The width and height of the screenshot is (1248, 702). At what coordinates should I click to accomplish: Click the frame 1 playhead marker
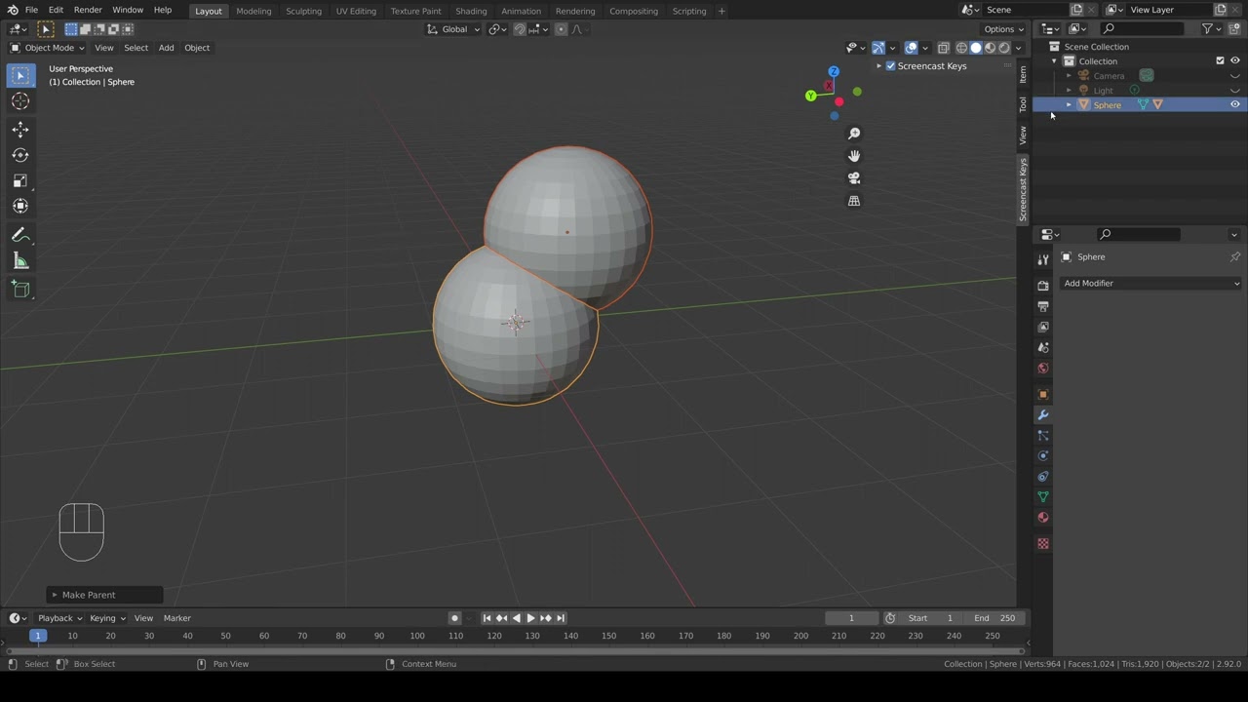[38, 636]
